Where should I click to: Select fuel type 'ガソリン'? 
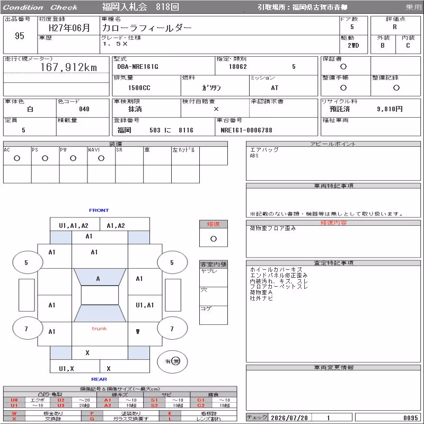(211, 88)
